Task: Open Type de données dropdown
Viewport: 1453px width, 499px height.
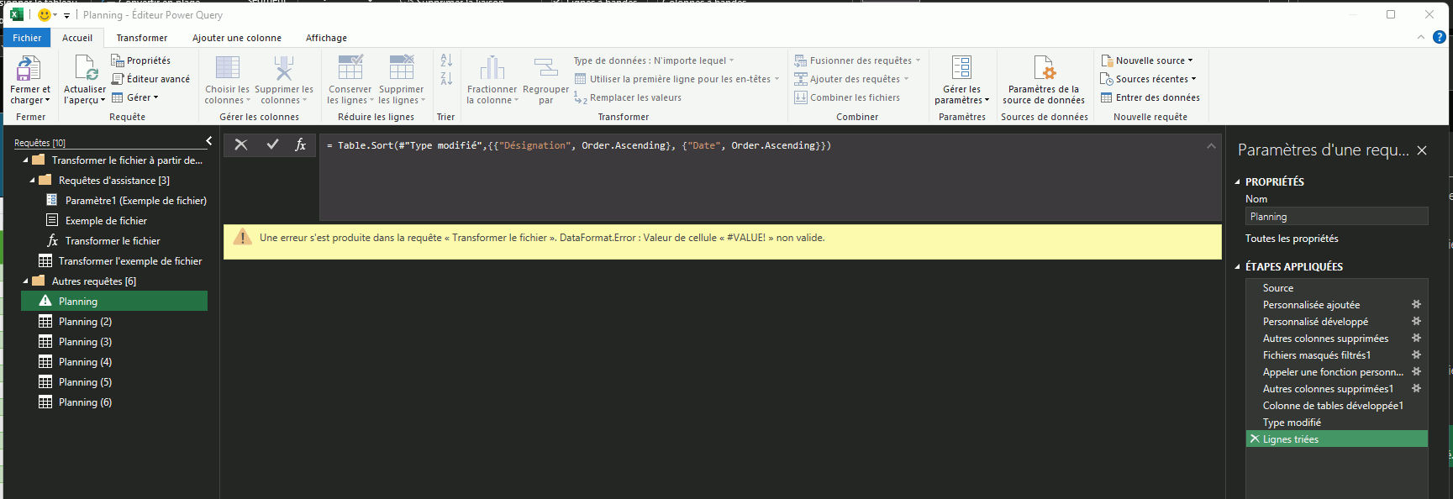Action: pyautogui.click(x=654, y=60)
